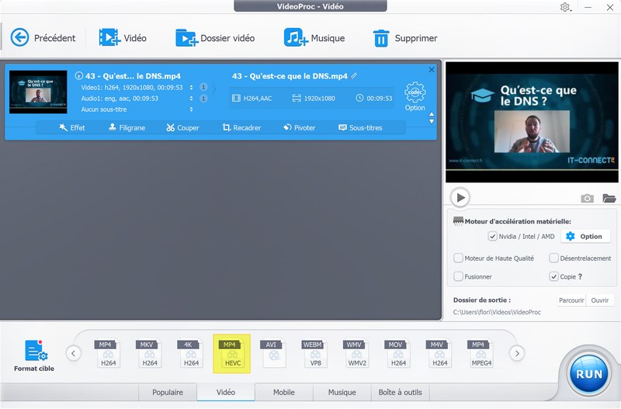Viewport: 621px width, 409px height.
Task: Select the MP4 HEVC format
Action: coord(231,354)
